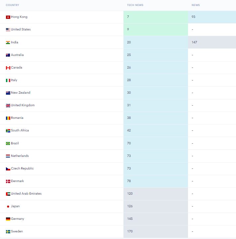
Task: Open the Czech Republic country link
Action: 22,168
